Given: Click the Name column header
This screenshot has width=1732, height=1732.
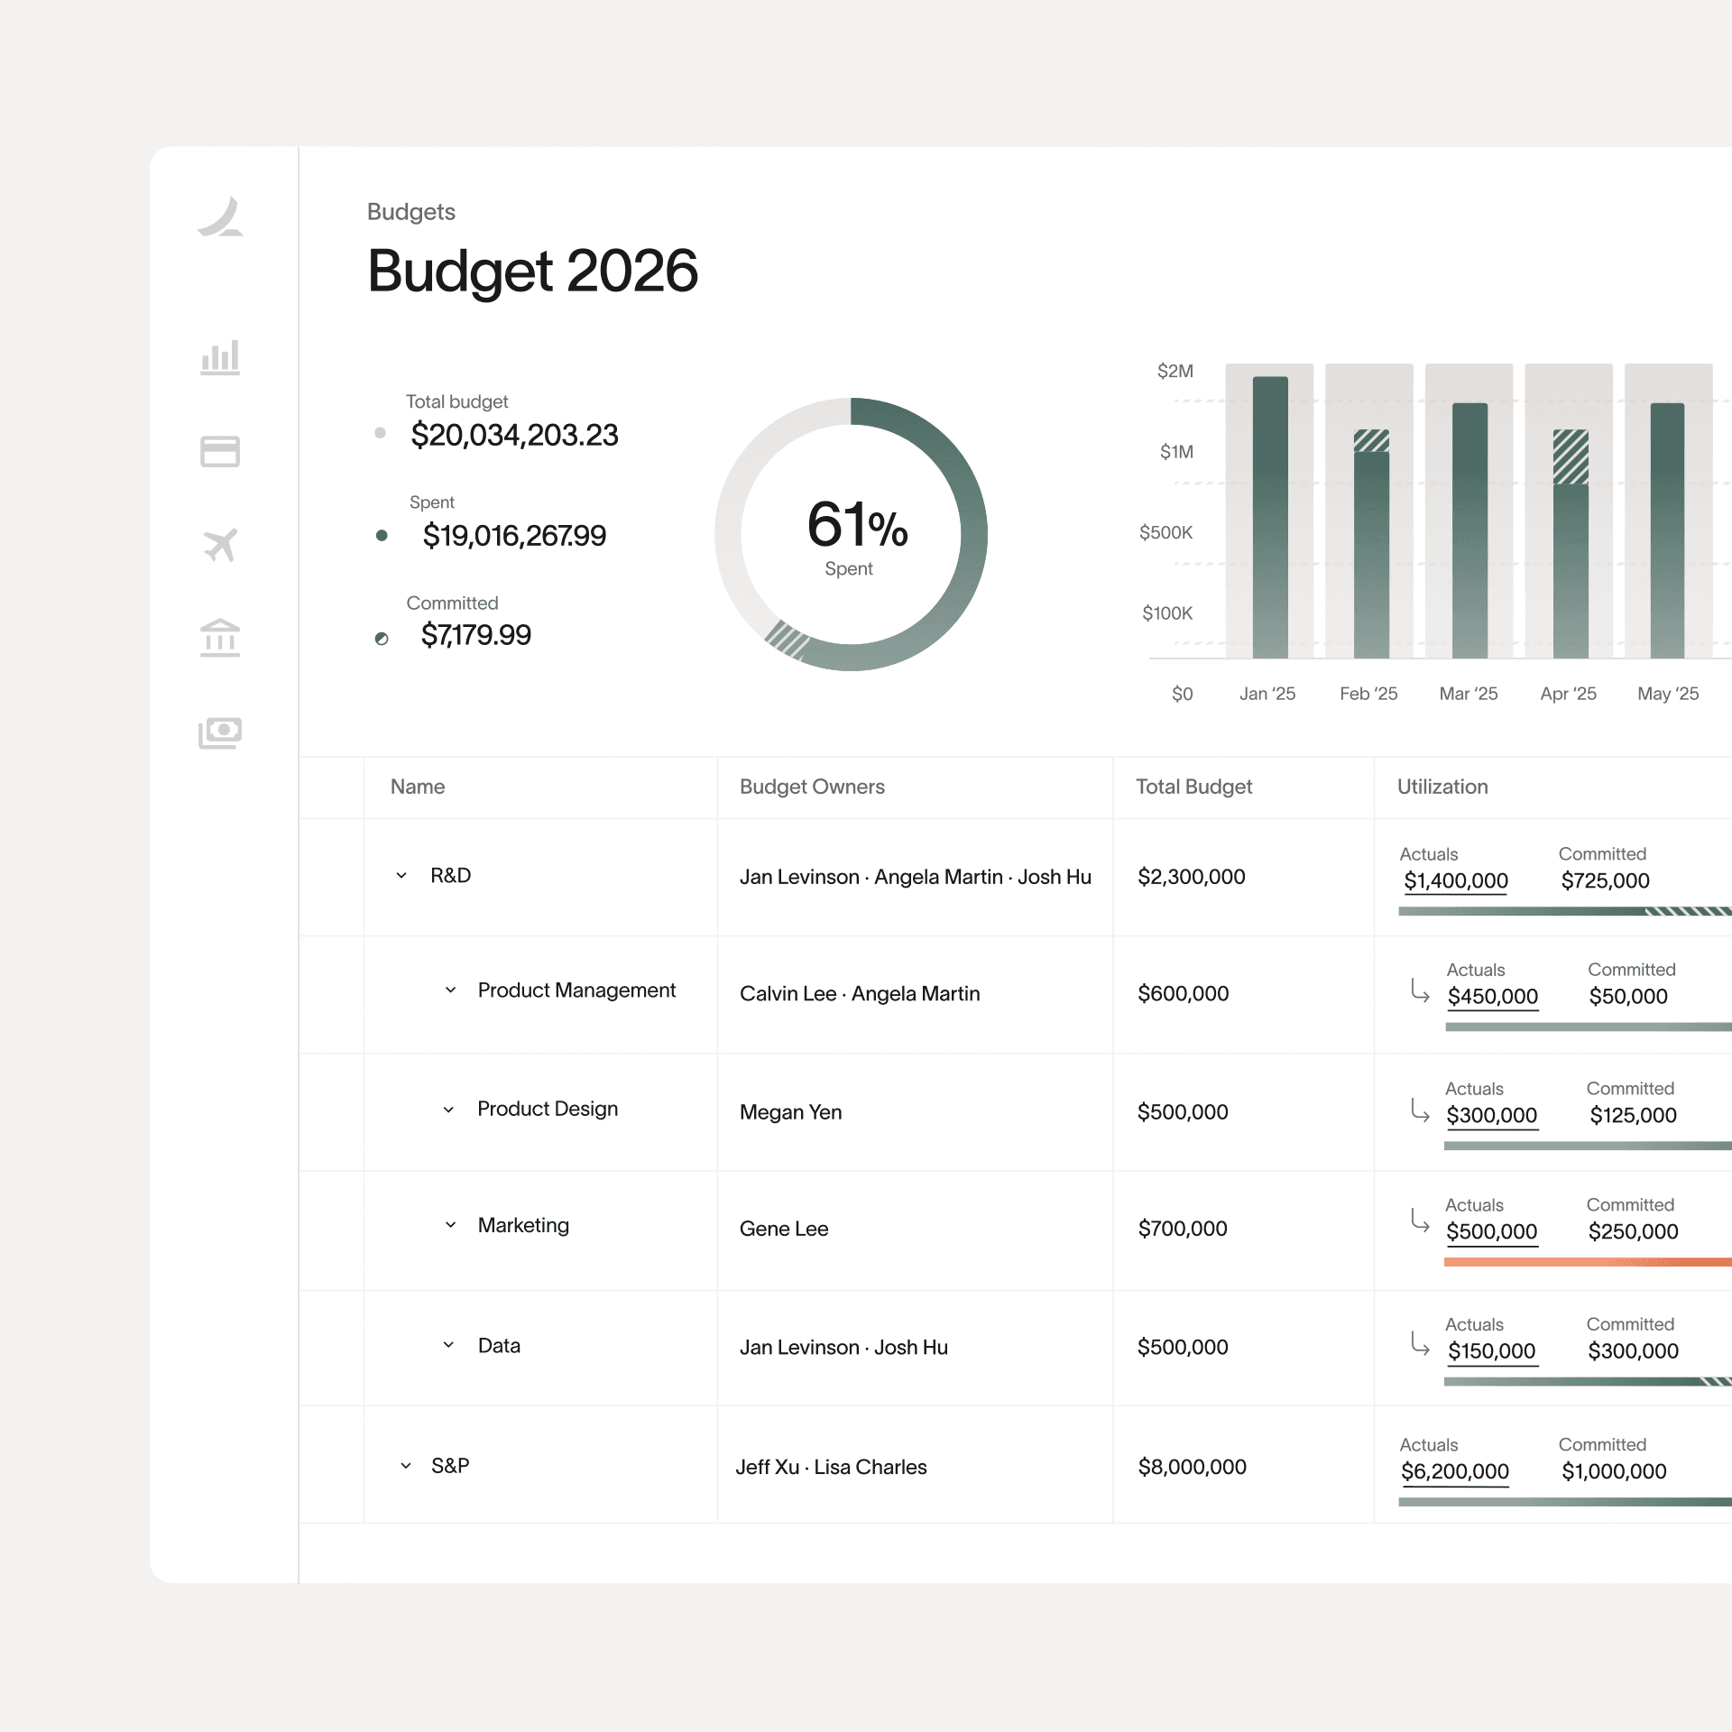Looking at the screenshot, I should (418, 787).
